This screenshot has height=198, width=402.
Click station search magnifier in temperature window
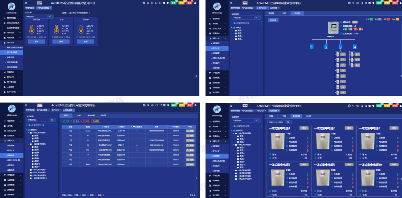[x=50, y=16]
